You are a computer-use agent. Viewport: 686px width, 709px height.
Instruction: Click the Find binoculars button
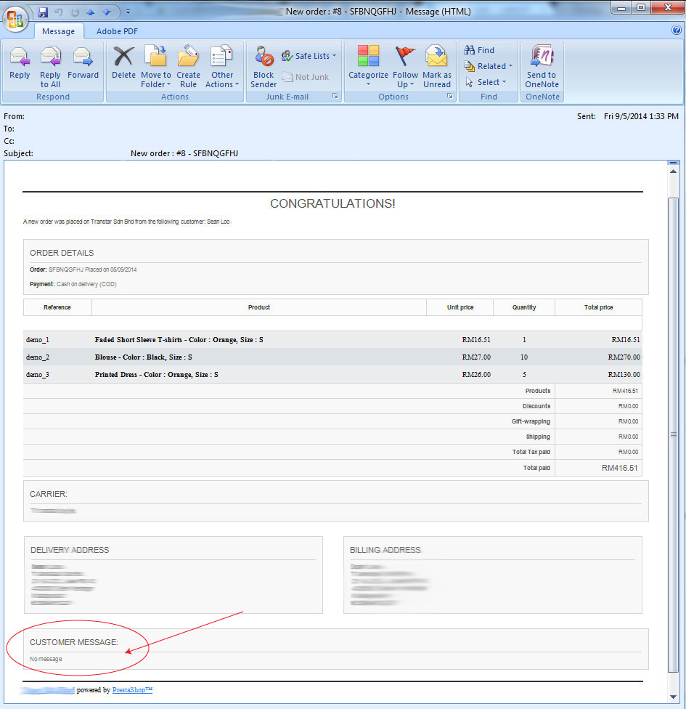click(x=479, y=50)
